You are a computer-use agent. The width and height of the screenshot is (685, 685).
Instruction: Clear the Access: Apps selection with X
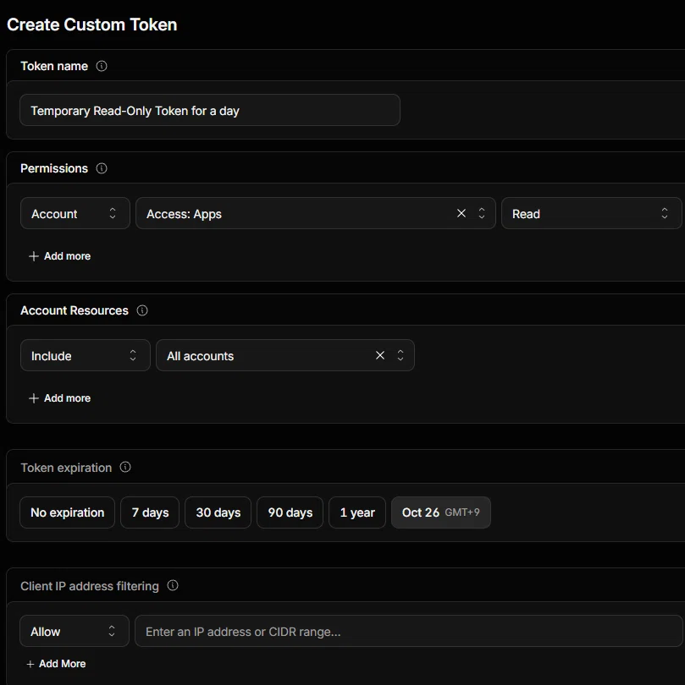pos(461,213)
